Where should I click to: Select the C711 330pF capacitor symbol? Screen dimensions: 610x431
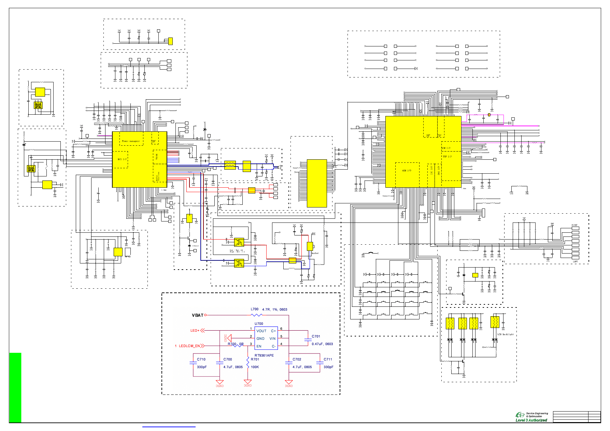point(320,363)
